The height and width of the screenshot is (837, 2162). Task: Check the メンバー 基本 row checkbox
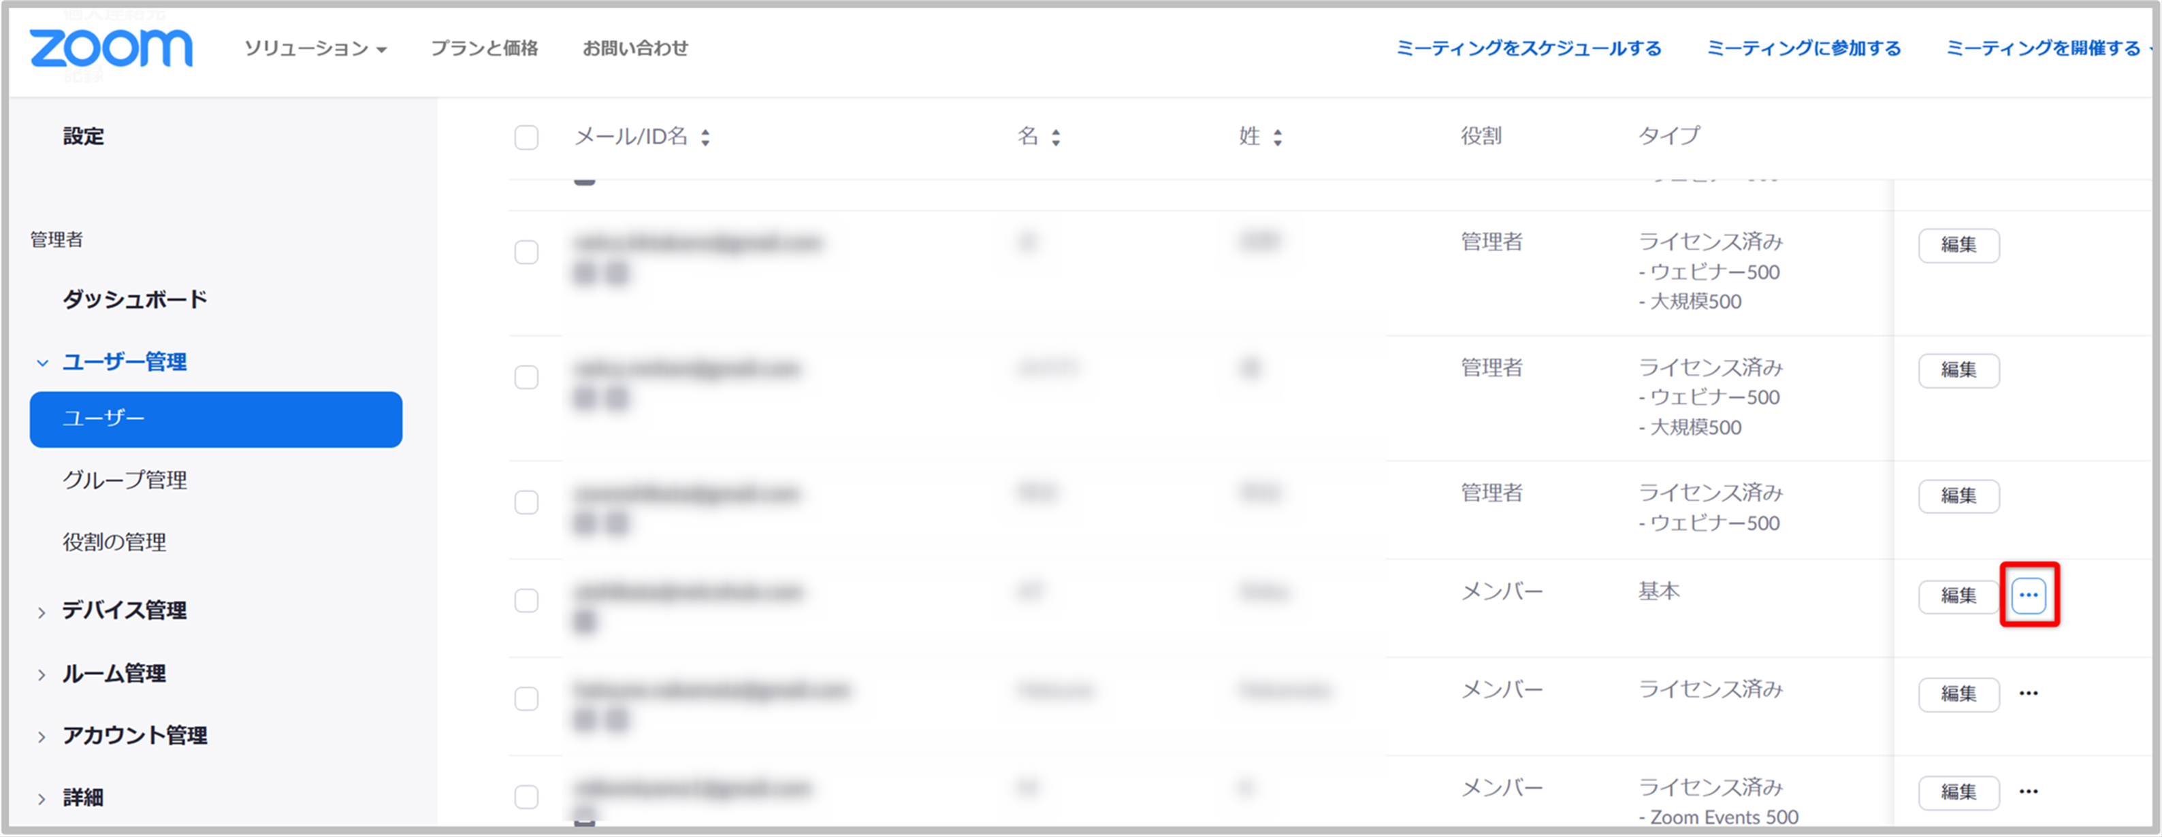point(526,600)
